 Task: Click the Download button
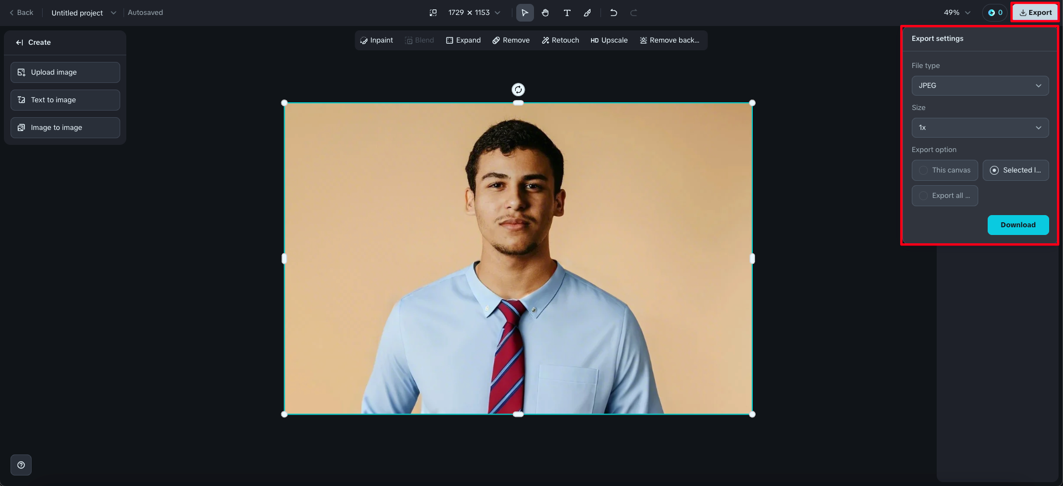pos(1018,225)
